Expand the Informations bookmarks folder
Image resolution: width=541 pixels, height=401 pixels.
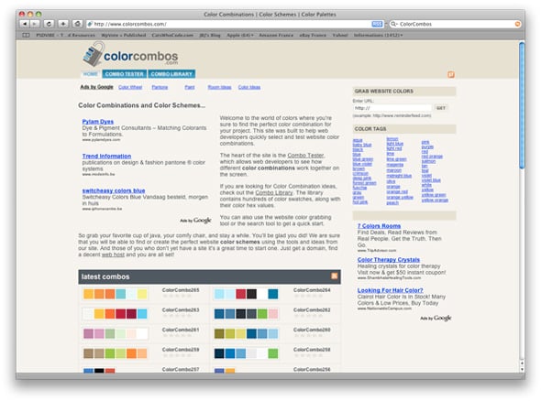[378, 35]
